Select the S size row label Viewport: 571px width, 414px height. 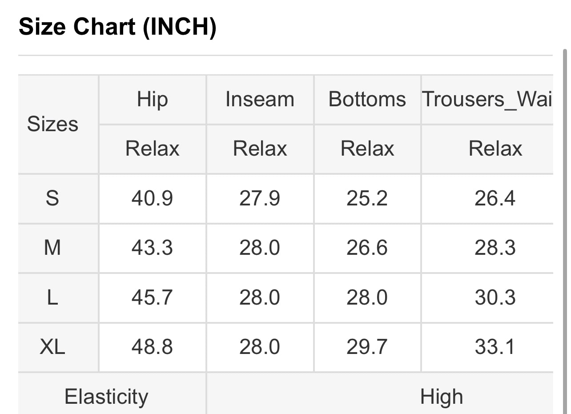[52, 198]
